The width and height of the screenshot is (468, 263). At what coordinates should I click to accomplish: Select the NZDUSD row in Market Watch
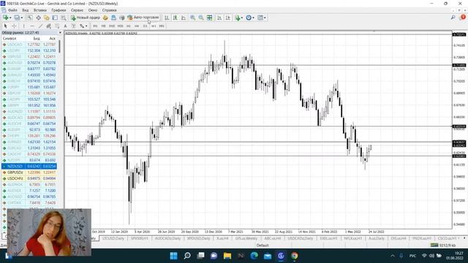point(29,166)
